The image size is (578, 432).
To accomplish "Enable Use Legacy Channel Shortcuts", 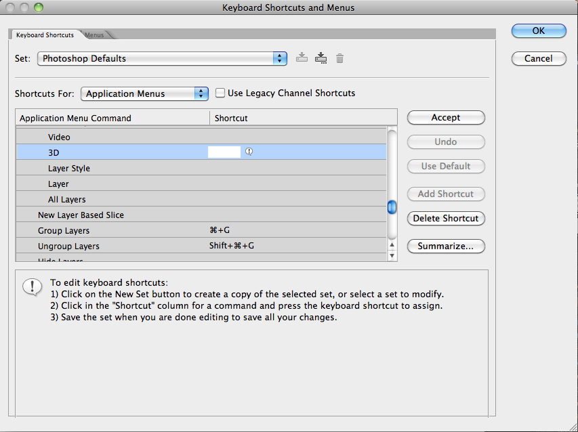I will (220, 93).
